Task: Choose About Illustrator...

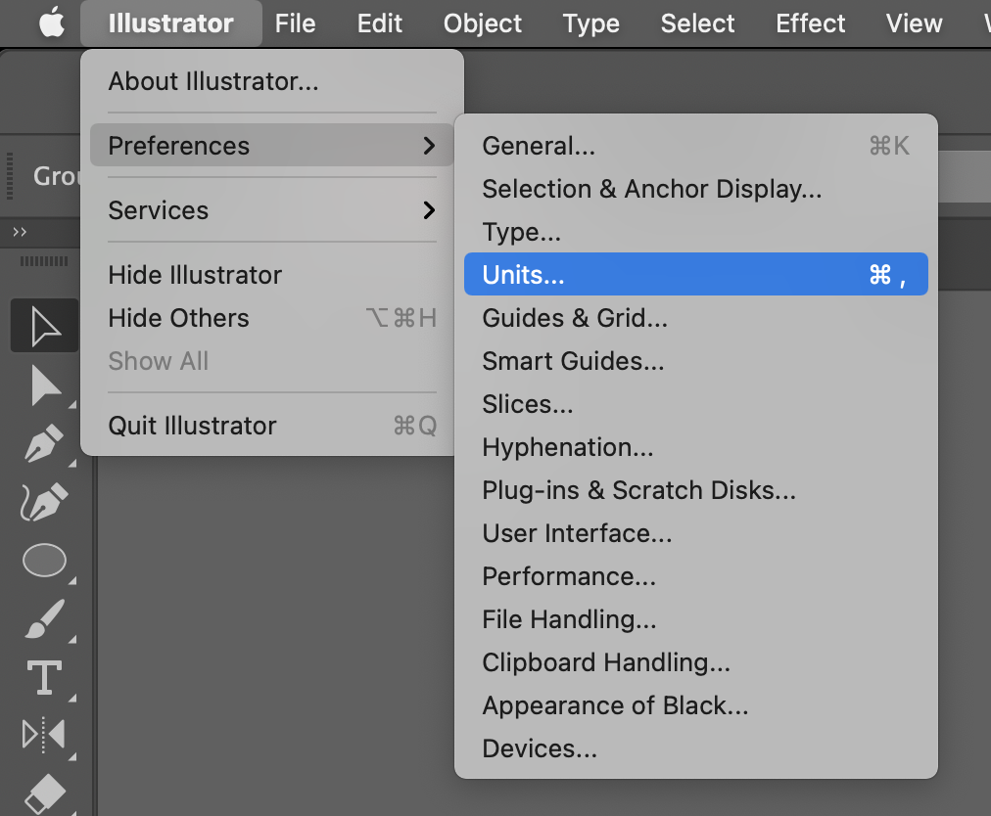Action: pos(272,81)
